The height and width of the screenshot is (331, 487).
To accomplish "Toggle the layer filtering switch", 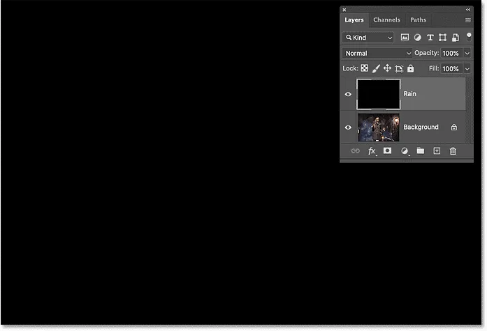I will (469, 35).
